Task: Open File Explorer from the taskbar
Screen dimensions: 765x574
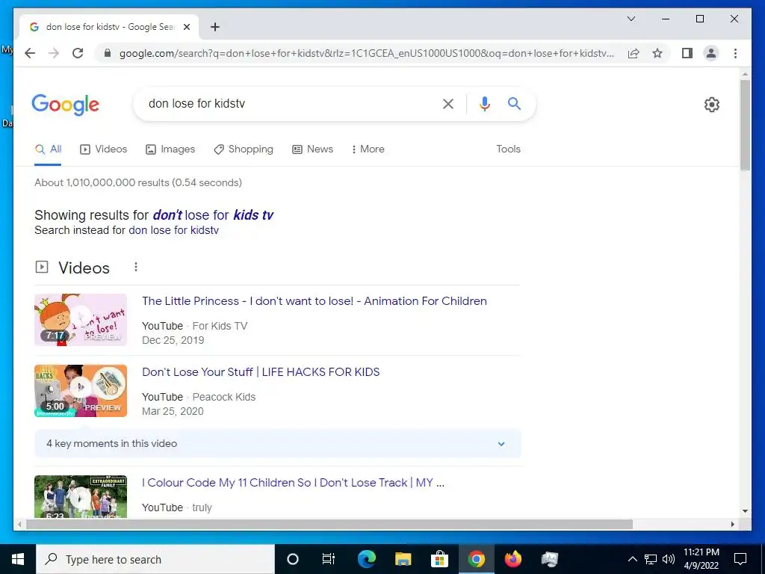Action: click(x=403, y=559)
